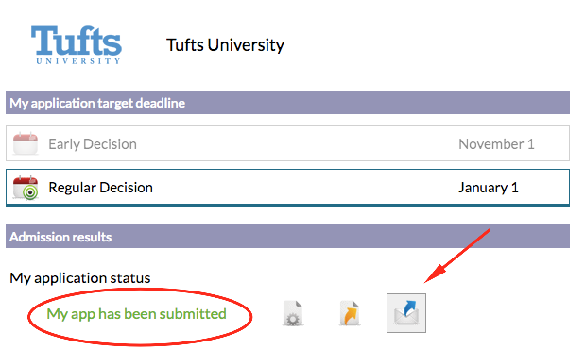585x349 pixels.
Task: Click the January 1 date
Action: (489, 188)
